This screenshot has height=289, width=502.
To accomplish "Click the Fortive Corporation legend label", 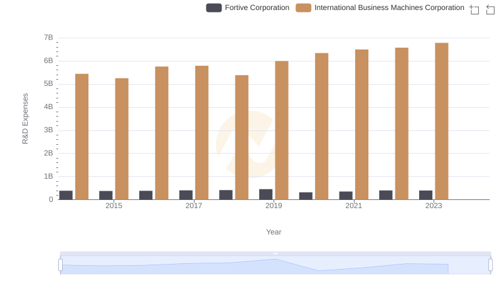I will [x=257, y=8].
